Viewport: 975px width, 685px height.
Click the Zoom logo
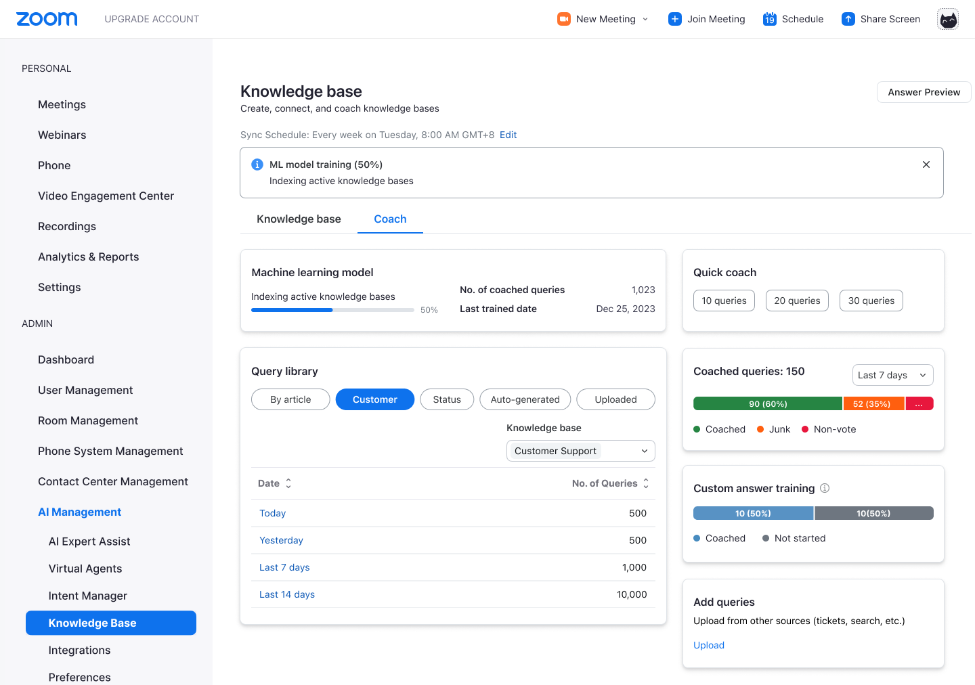pos(47,19)
